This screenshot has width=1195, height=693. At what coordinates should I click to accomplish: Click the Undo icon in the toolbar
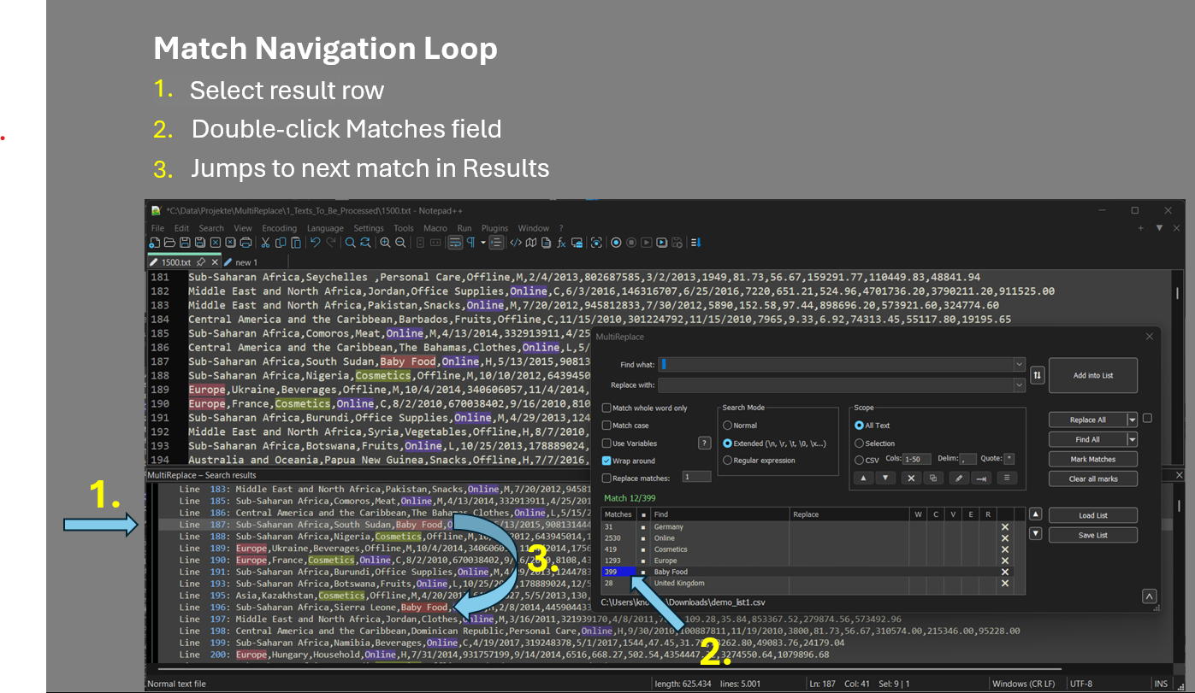point(316,243)
